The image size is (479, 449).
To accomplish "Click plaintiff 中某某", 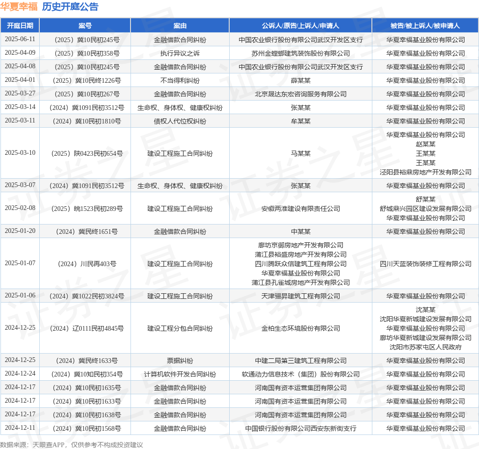I will pos(301,232).
